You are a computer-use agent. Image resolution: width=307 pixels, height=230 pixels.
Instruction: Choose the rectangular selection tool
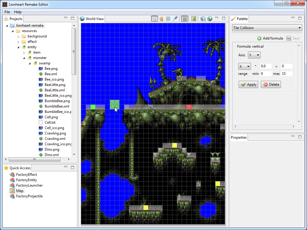168,19
